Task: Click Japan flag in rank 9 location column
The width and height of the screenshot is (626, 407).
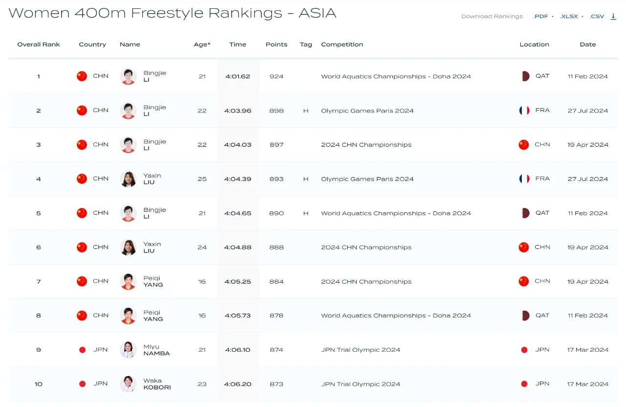Action: point(524,350)
